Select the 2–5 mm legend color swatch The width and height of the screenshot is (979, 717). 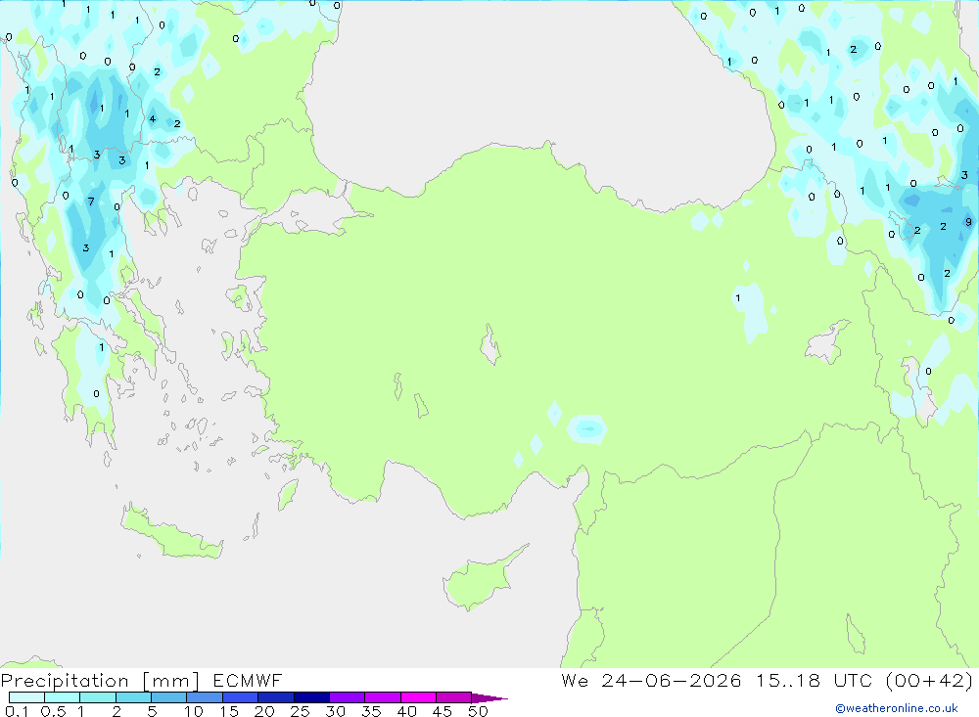pos(133,697)
